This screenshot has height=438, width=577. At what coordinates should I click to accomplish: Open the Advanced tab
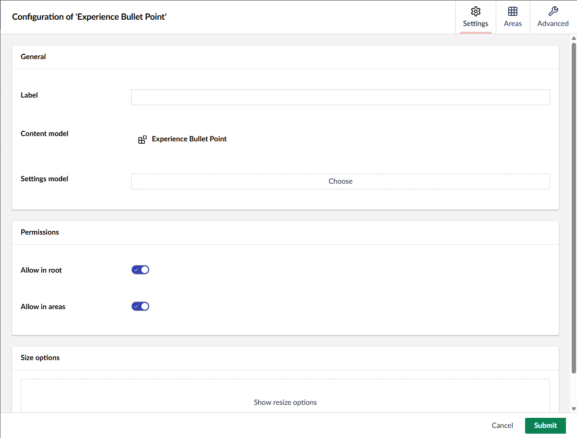(553, 17)
